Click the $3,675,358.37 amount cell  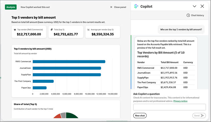pyautogui.click(x=168, y=82)
